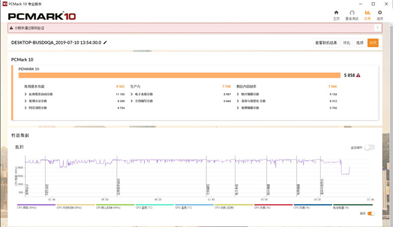Open the 基准测试 benchmark gauge icon
This screenshot has width=393, height=227.
click(352, 12)
